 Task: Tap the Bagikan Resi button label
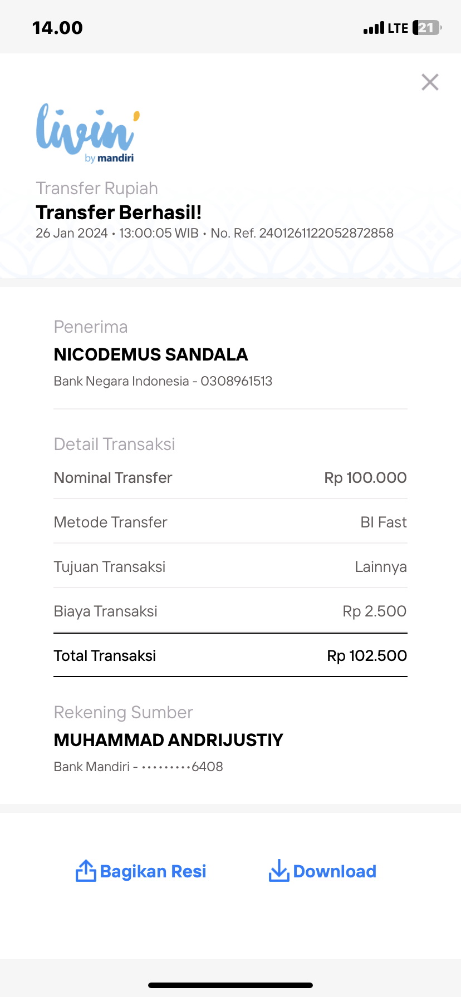coord(153,871)
